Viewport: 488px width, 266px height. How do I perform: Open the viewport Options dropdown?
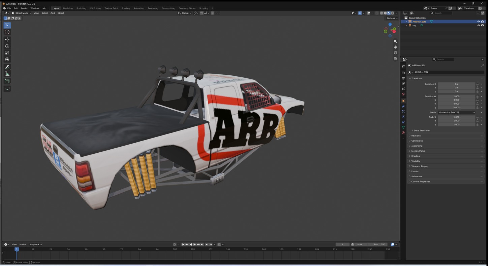point(392,18)
